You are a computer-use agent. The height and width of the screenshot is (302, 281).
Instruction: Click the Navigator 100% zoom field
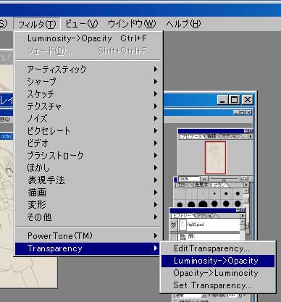click(189, 179)
